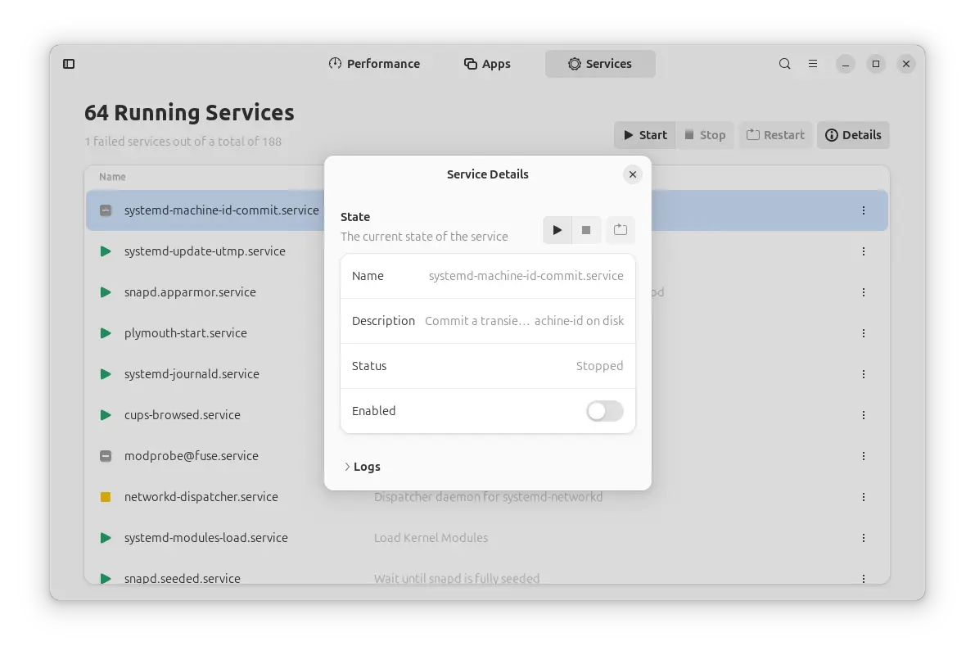The image size is (975, 655).
Task: Open the kebab menu for snapd.apparmor.service
Action: point(864,291)
